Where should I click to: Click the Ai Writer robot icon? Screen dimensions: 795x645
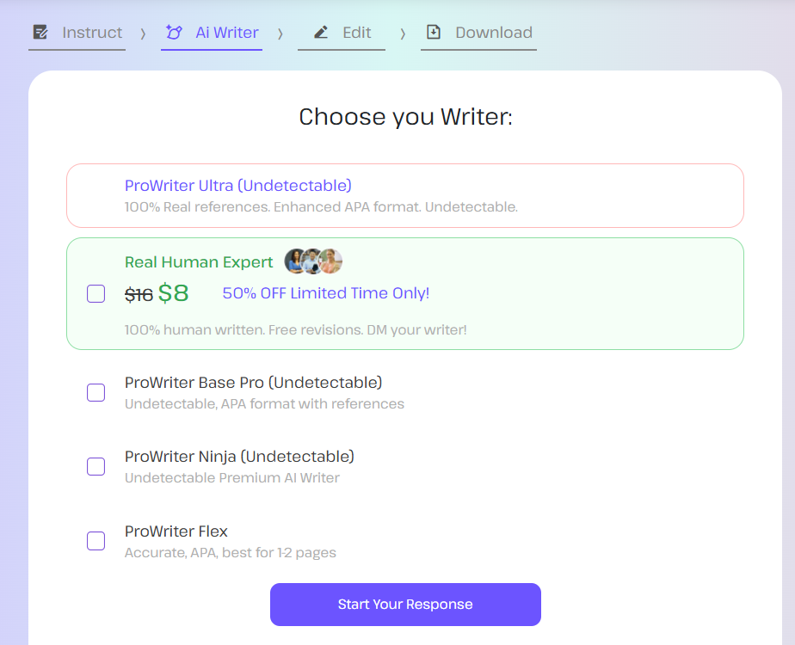coord(174,33)
